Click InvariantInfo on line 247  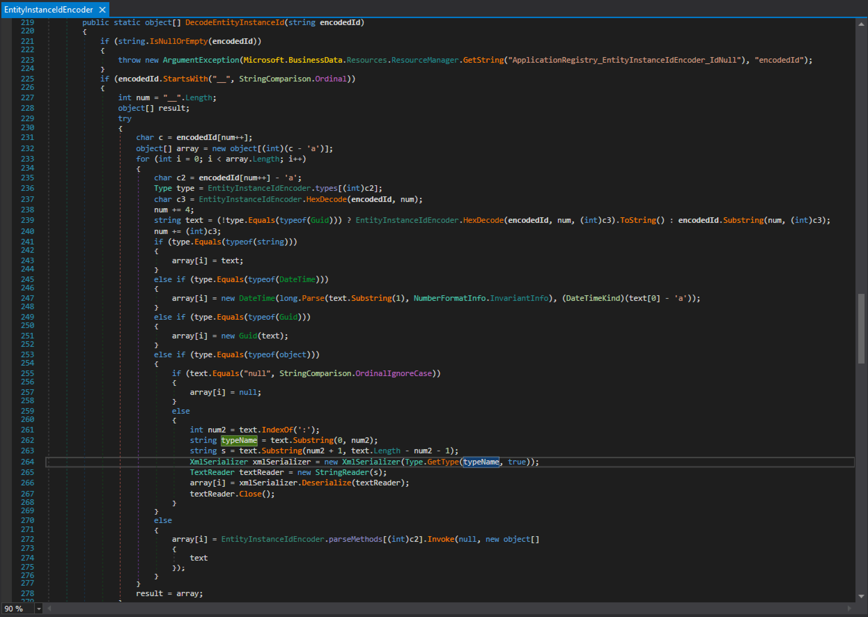pyautogui.click(x=519, y=298)
